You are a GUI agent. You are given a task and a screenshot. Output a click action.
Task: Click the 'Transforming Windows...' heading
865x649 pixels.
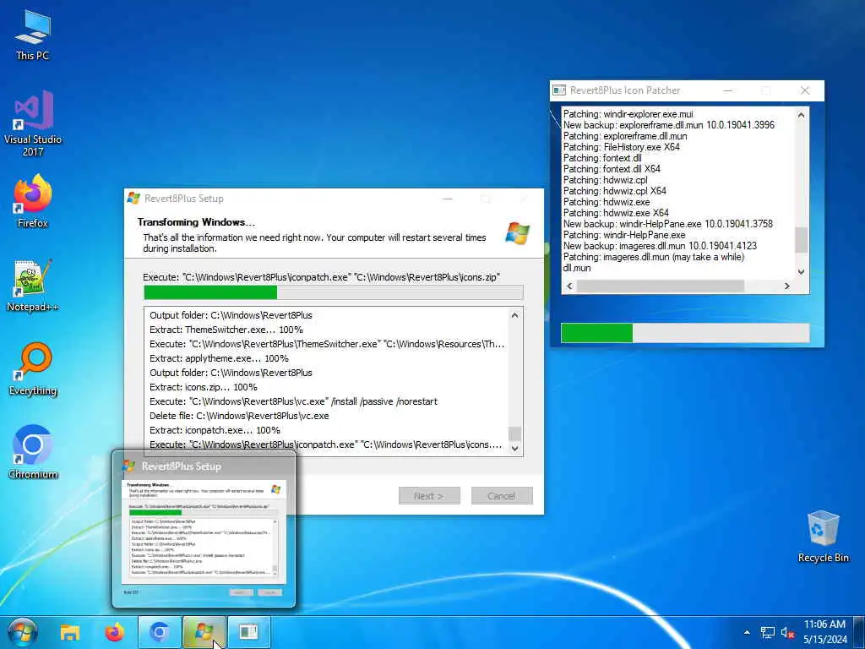tap(196, 222)
